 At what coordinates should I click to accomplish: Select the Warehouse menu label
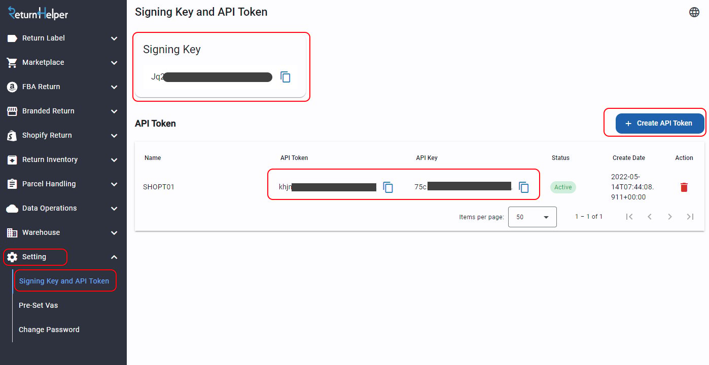(41, 232)
